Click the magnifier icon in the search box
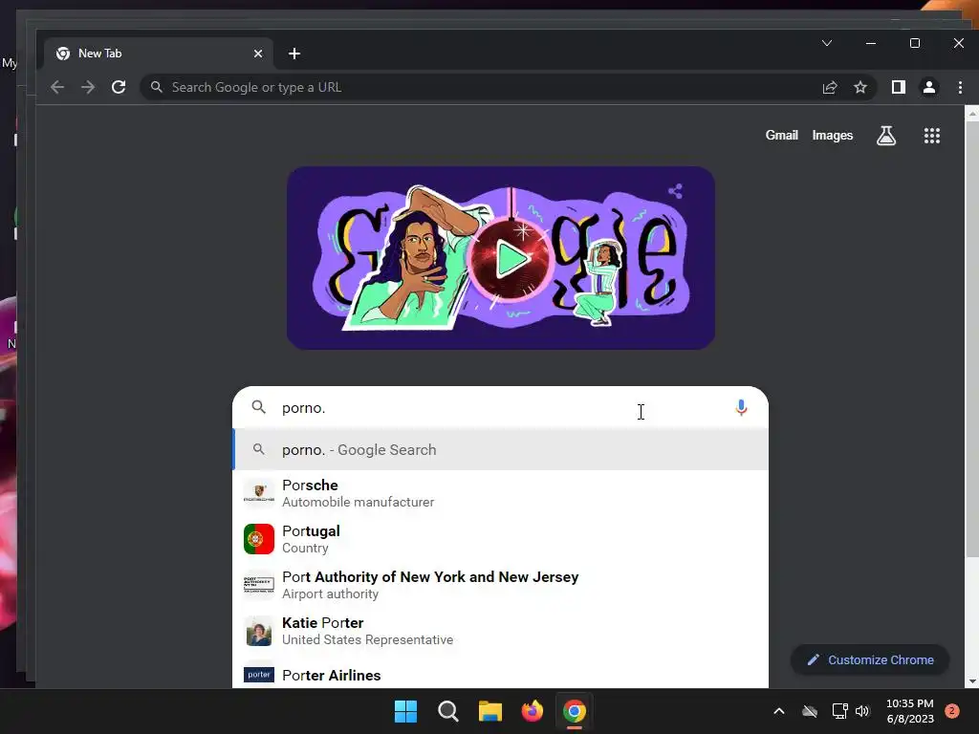Viewport: 979px width, 734px height. [x=258, y=407]
